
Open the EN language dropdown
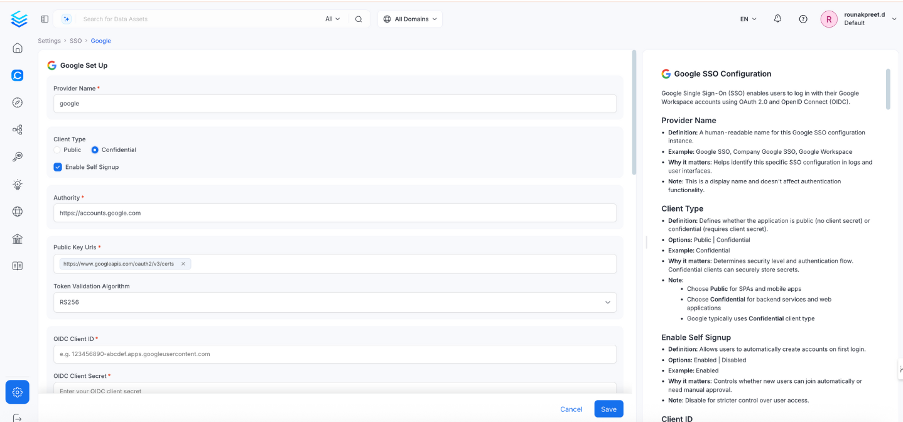pyautogui.click(x=748, y=19)
